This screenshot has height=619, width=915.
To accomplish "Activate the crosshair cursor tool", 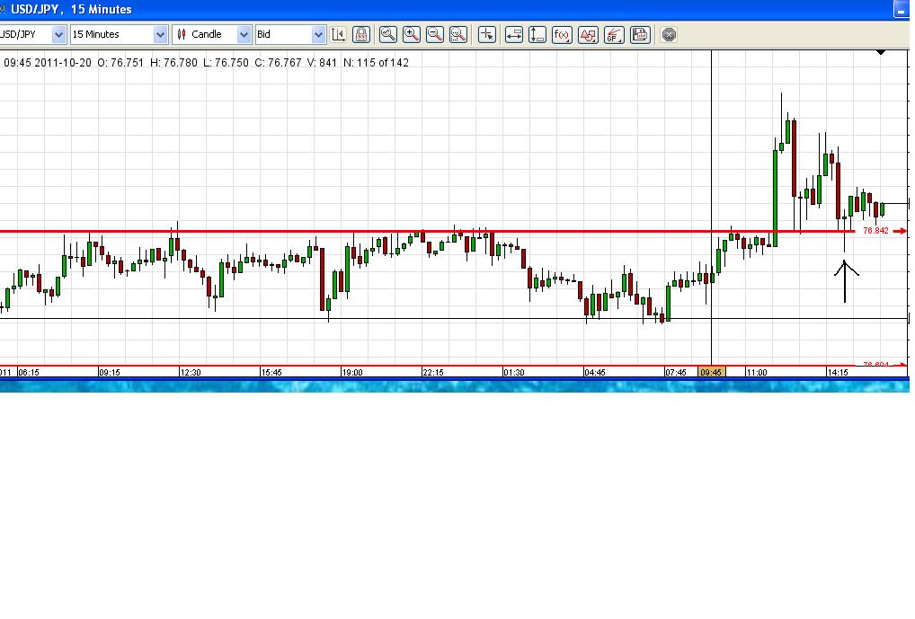I will (486, 34).
